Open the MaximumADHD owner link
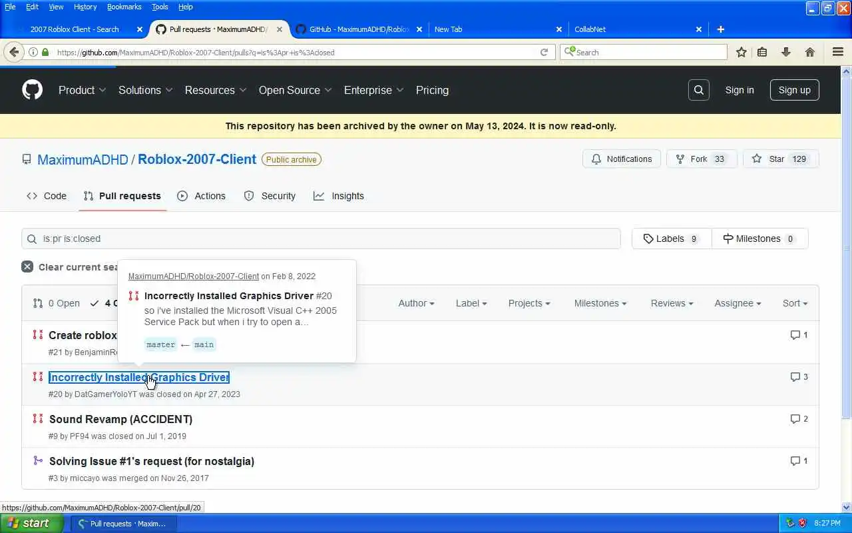Screen dimensions: 852x533 [83, 159]
